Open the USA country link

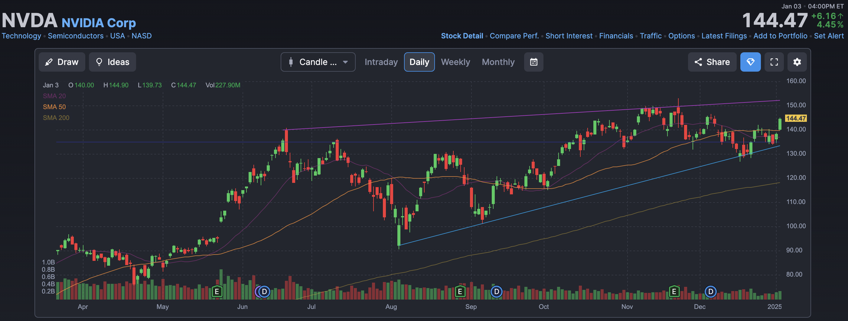pyautogui.click(x=118, y=36)
